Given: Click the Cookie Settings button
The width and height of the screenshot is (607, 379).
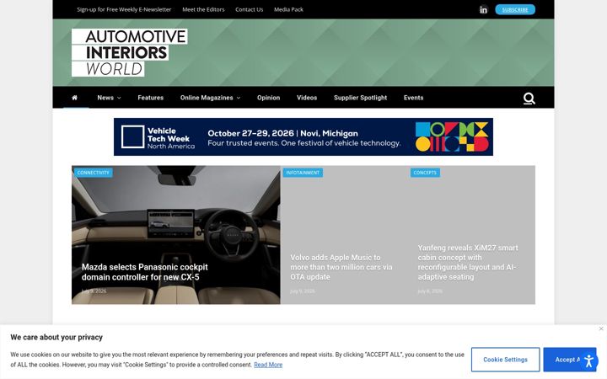Looking at the screenshot, I should click(x=505, y=360).
